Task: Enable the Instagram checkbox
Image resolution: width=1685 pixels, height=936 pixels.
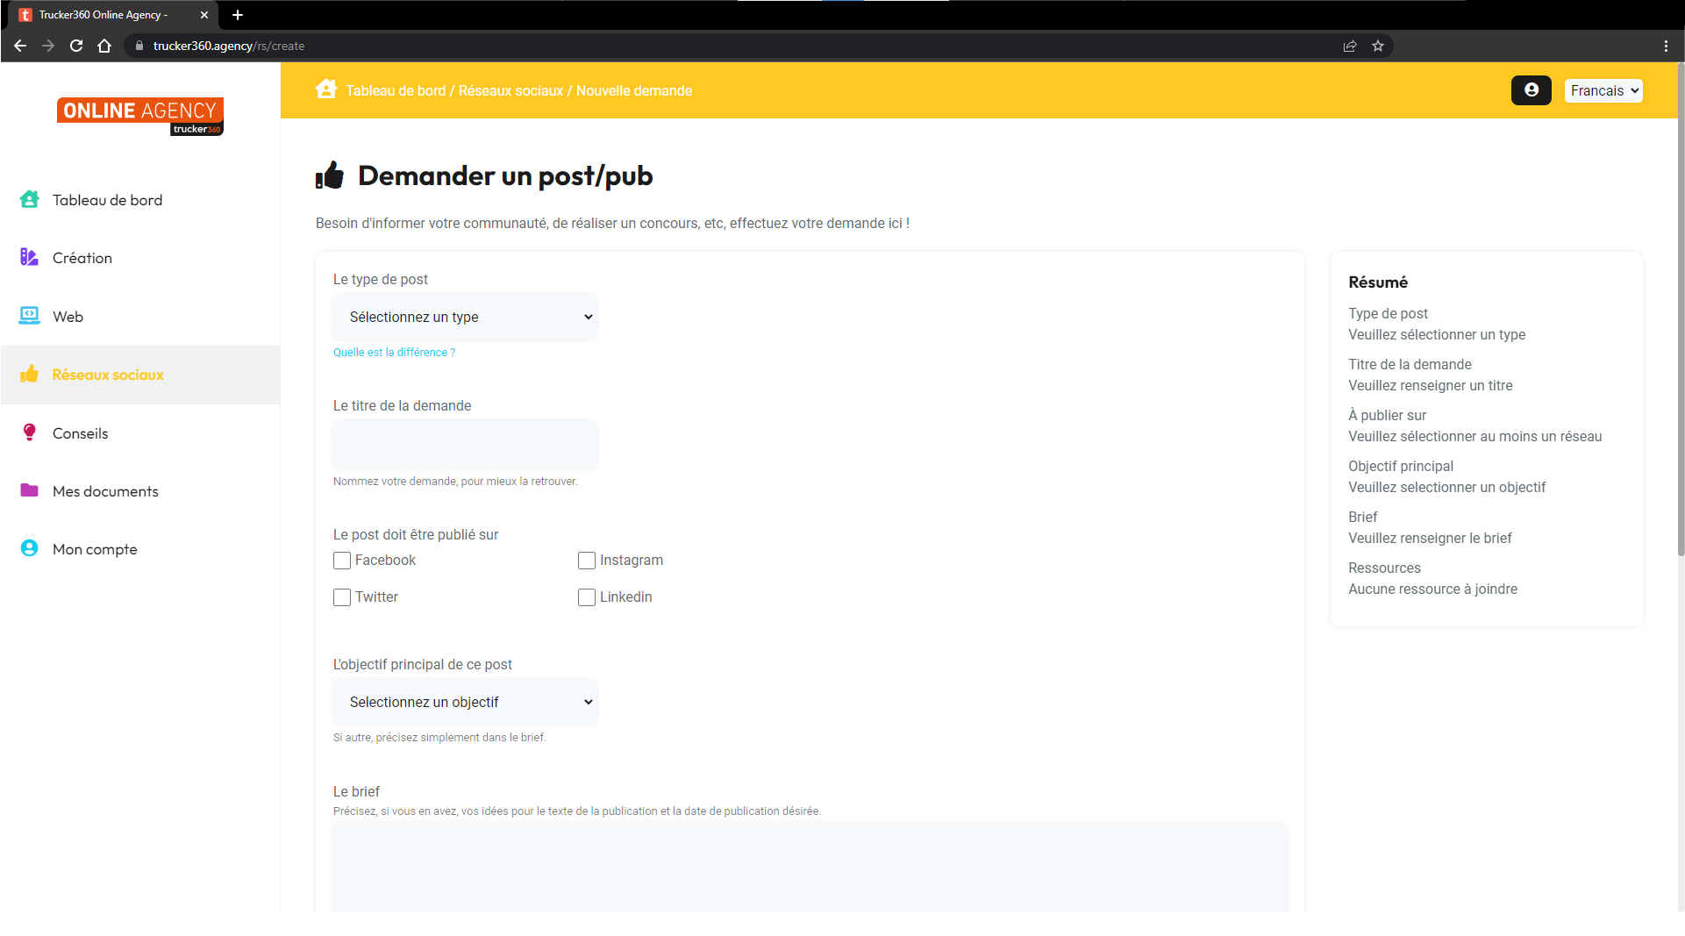Action: [587, 561]
